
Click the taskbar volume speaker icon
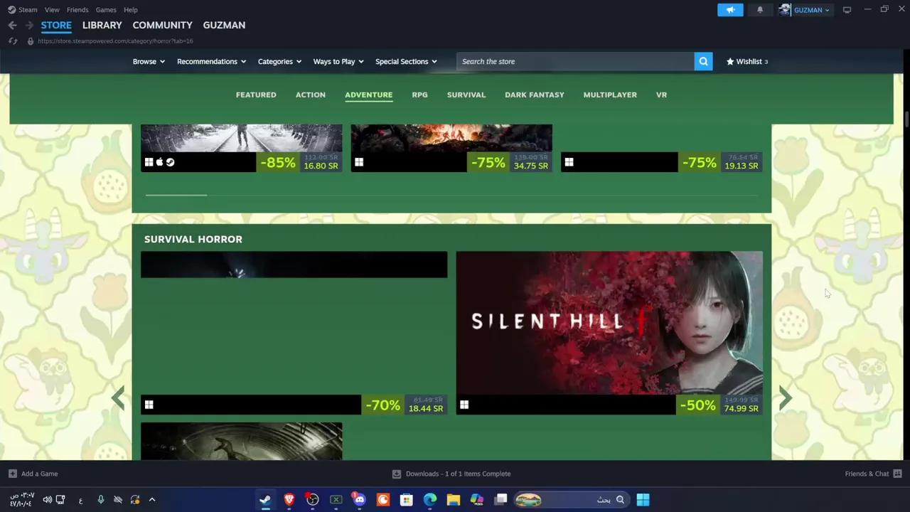point(47,500)
